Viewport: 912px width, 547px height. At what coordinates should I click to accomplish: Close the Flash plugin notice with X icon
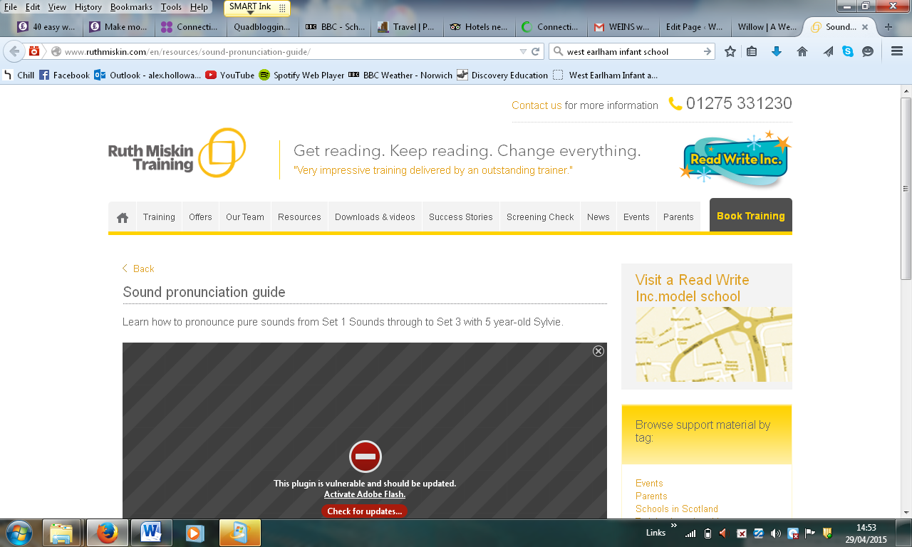click(x=598, y=351)
